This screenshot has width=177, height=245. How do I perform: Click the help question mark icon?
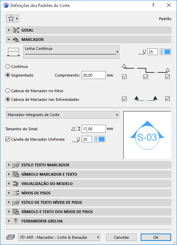(x=153, y=6)
